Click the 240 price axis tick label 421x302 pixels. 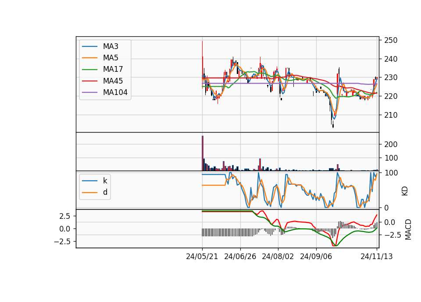tap(391, 59)
